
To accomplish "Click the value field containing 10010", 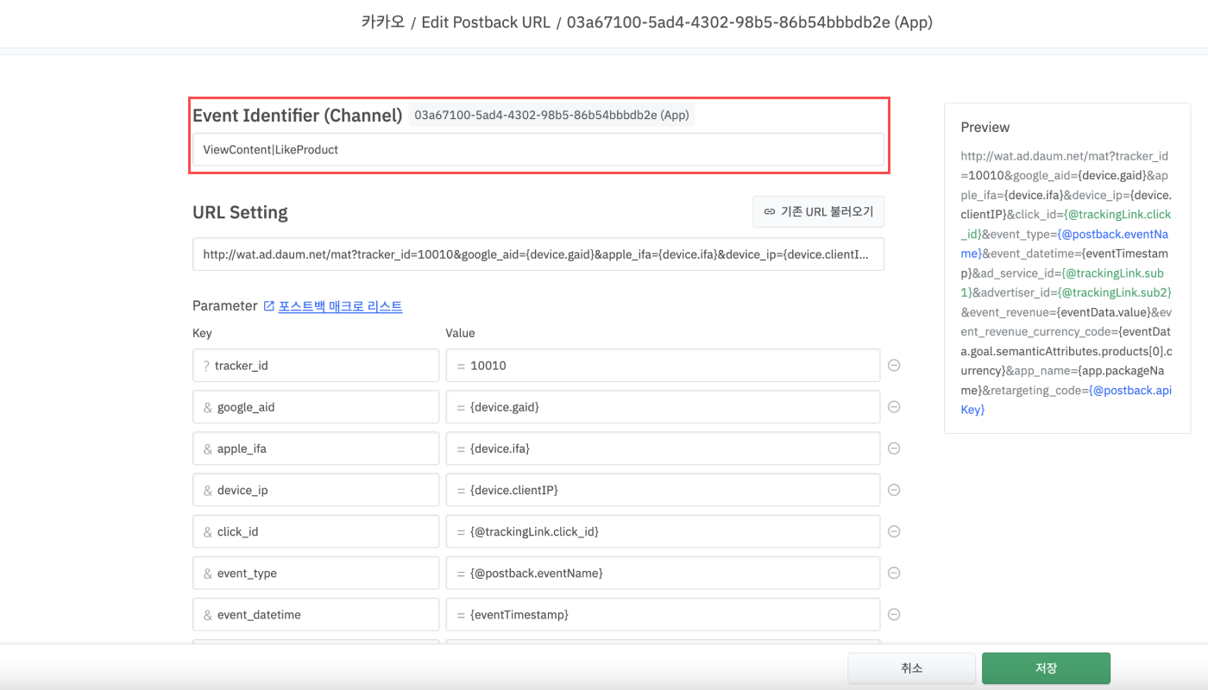I will tap(663, 365).
